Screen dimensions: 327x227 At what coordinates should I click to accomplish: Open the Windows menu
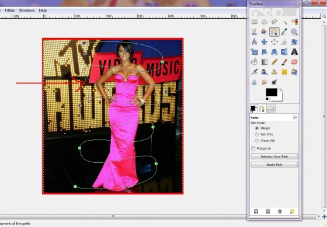point(27,11)
